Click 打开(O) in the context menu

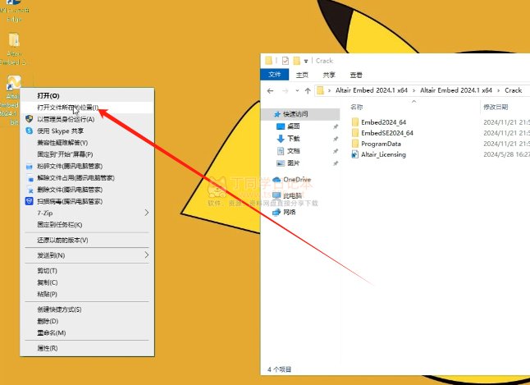click(48, 96)
